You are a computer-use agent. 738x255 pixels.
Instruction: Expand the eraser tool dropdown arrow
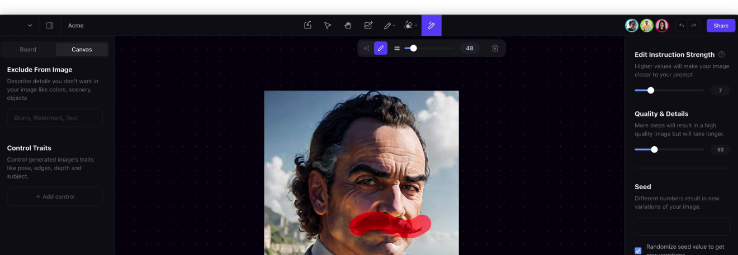[416, 26]
